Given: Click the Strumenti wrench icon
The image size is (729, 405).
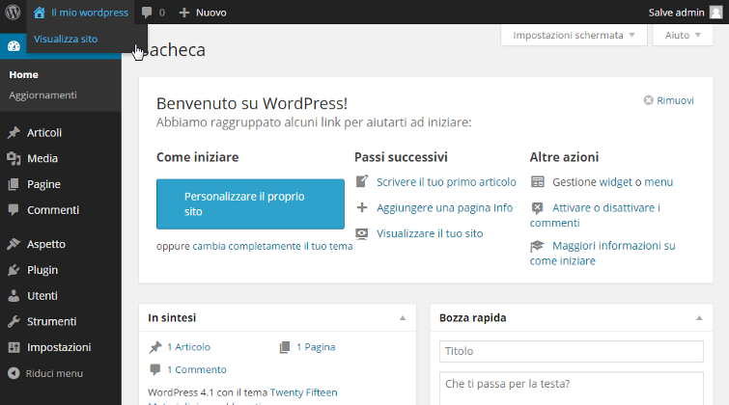Looking at the screenshot, I should coord(14,321).
